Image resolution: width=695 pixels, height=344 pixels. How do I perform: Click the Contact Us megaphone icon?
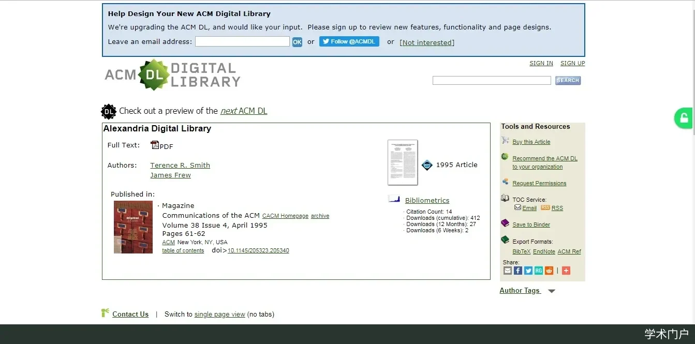pos(106,313)
